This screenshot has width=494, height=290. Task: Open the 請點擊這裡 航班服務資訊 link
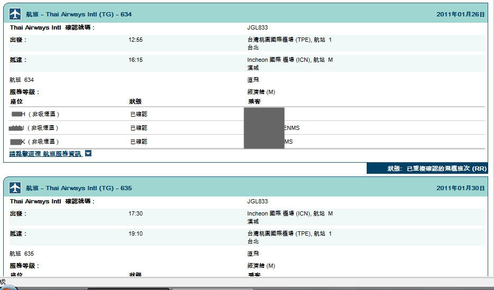pyautogui.click(x=45, y=154)
